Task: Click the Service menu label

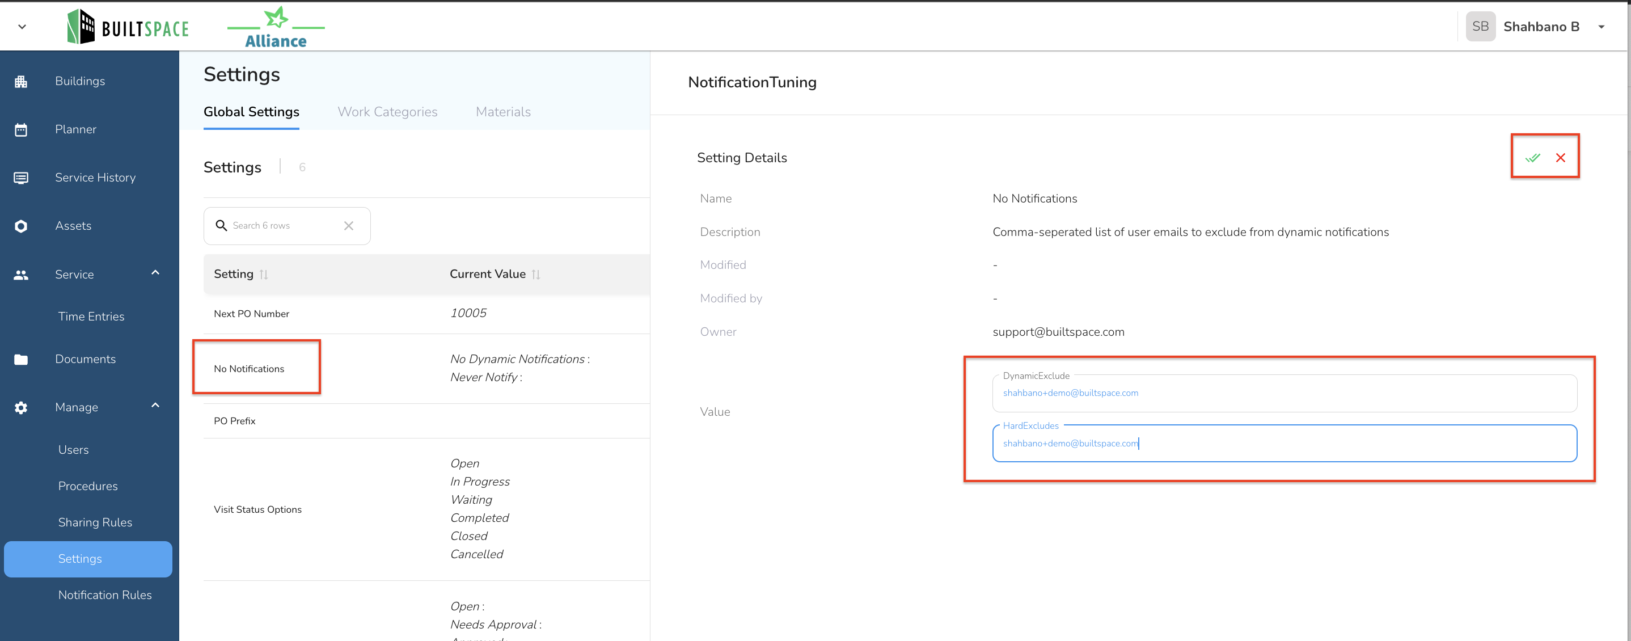Action: pyautogui.click(x=74, y=274)
